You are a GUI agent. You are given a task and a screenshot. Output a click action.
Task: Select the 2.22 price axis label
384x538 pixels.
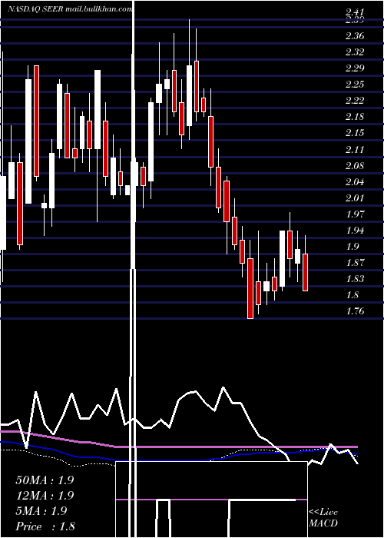click(355, 101)
